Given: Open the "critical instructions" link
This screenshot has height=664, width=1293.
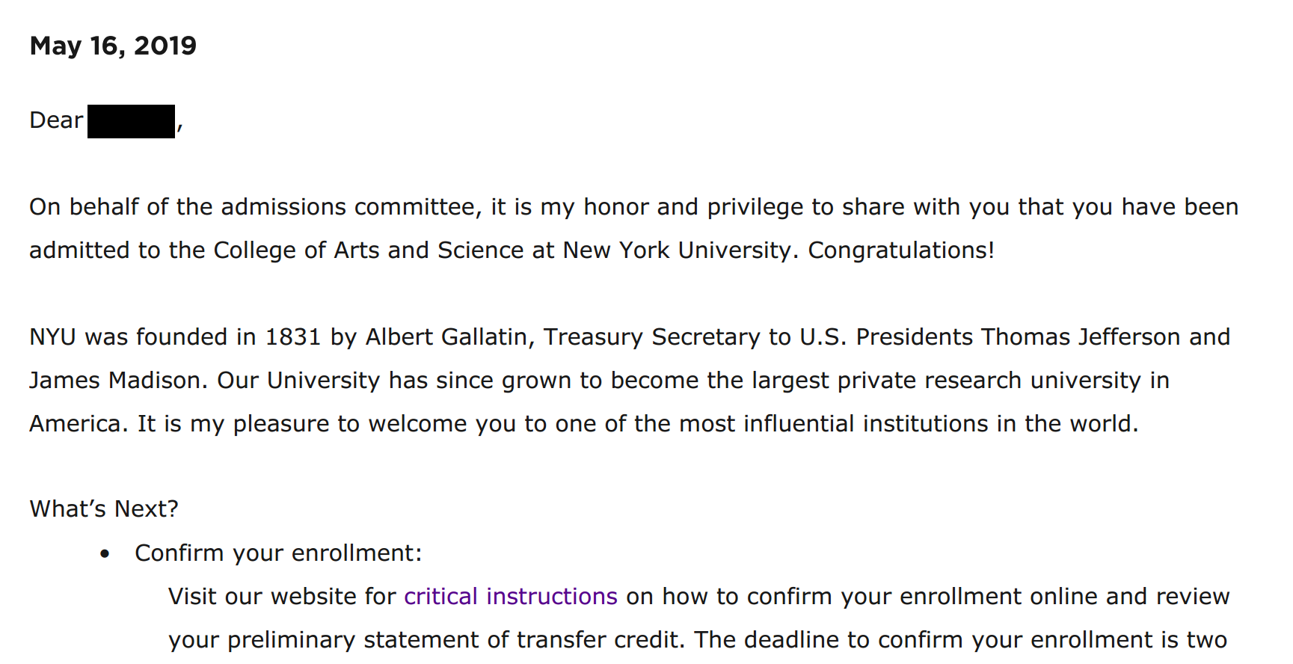Looking at the screenshot, I should (510, 596).
